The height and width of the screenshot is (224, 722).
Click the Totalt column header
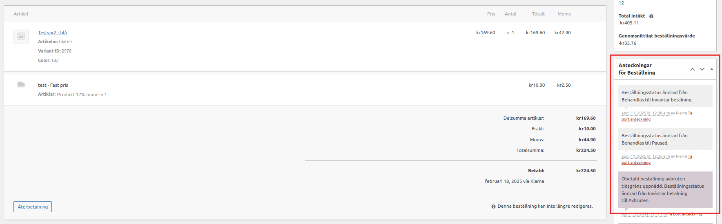point(538,14)
